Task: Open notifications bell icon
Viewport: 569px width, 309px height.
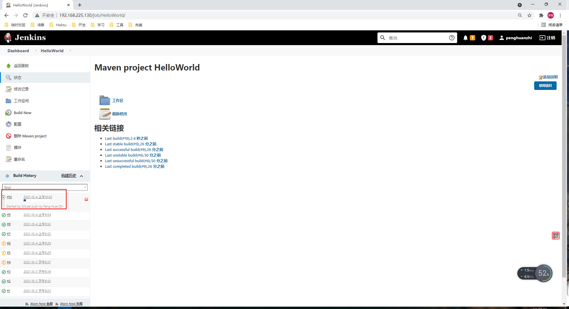Action: tap(465, 38)
